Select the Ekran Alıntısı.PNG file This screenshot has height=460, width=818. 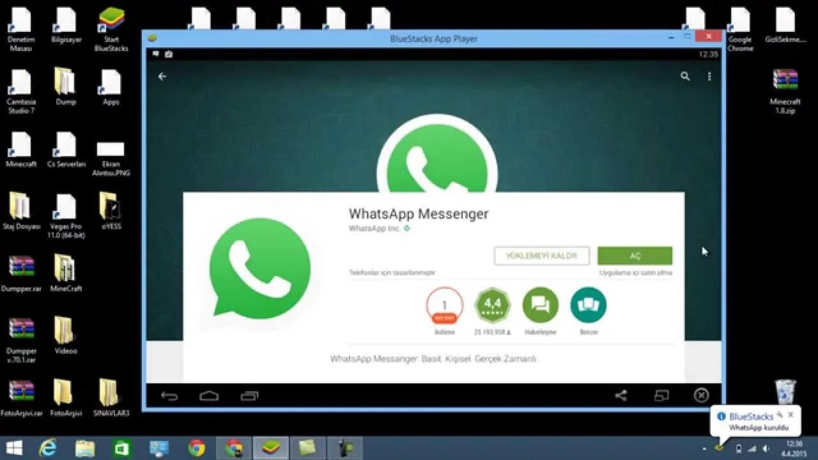point(111,158)
